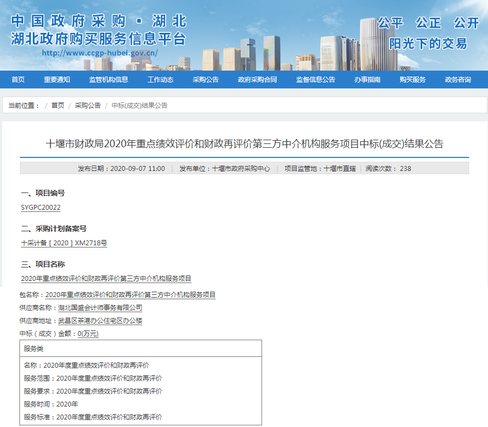Go to 监督信息公告 section
488x427 pixels.
coord(315,80)
